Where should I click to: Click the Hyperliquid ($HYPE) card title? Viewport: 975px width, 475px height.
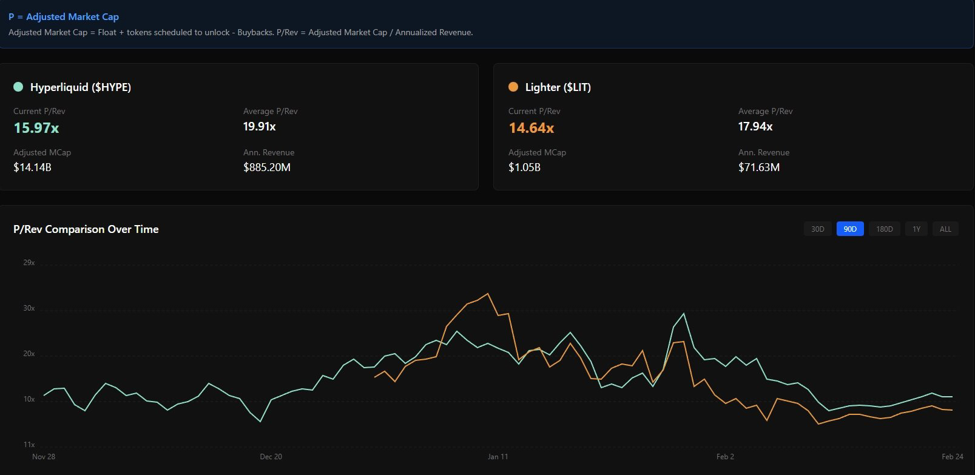(81, 87)
